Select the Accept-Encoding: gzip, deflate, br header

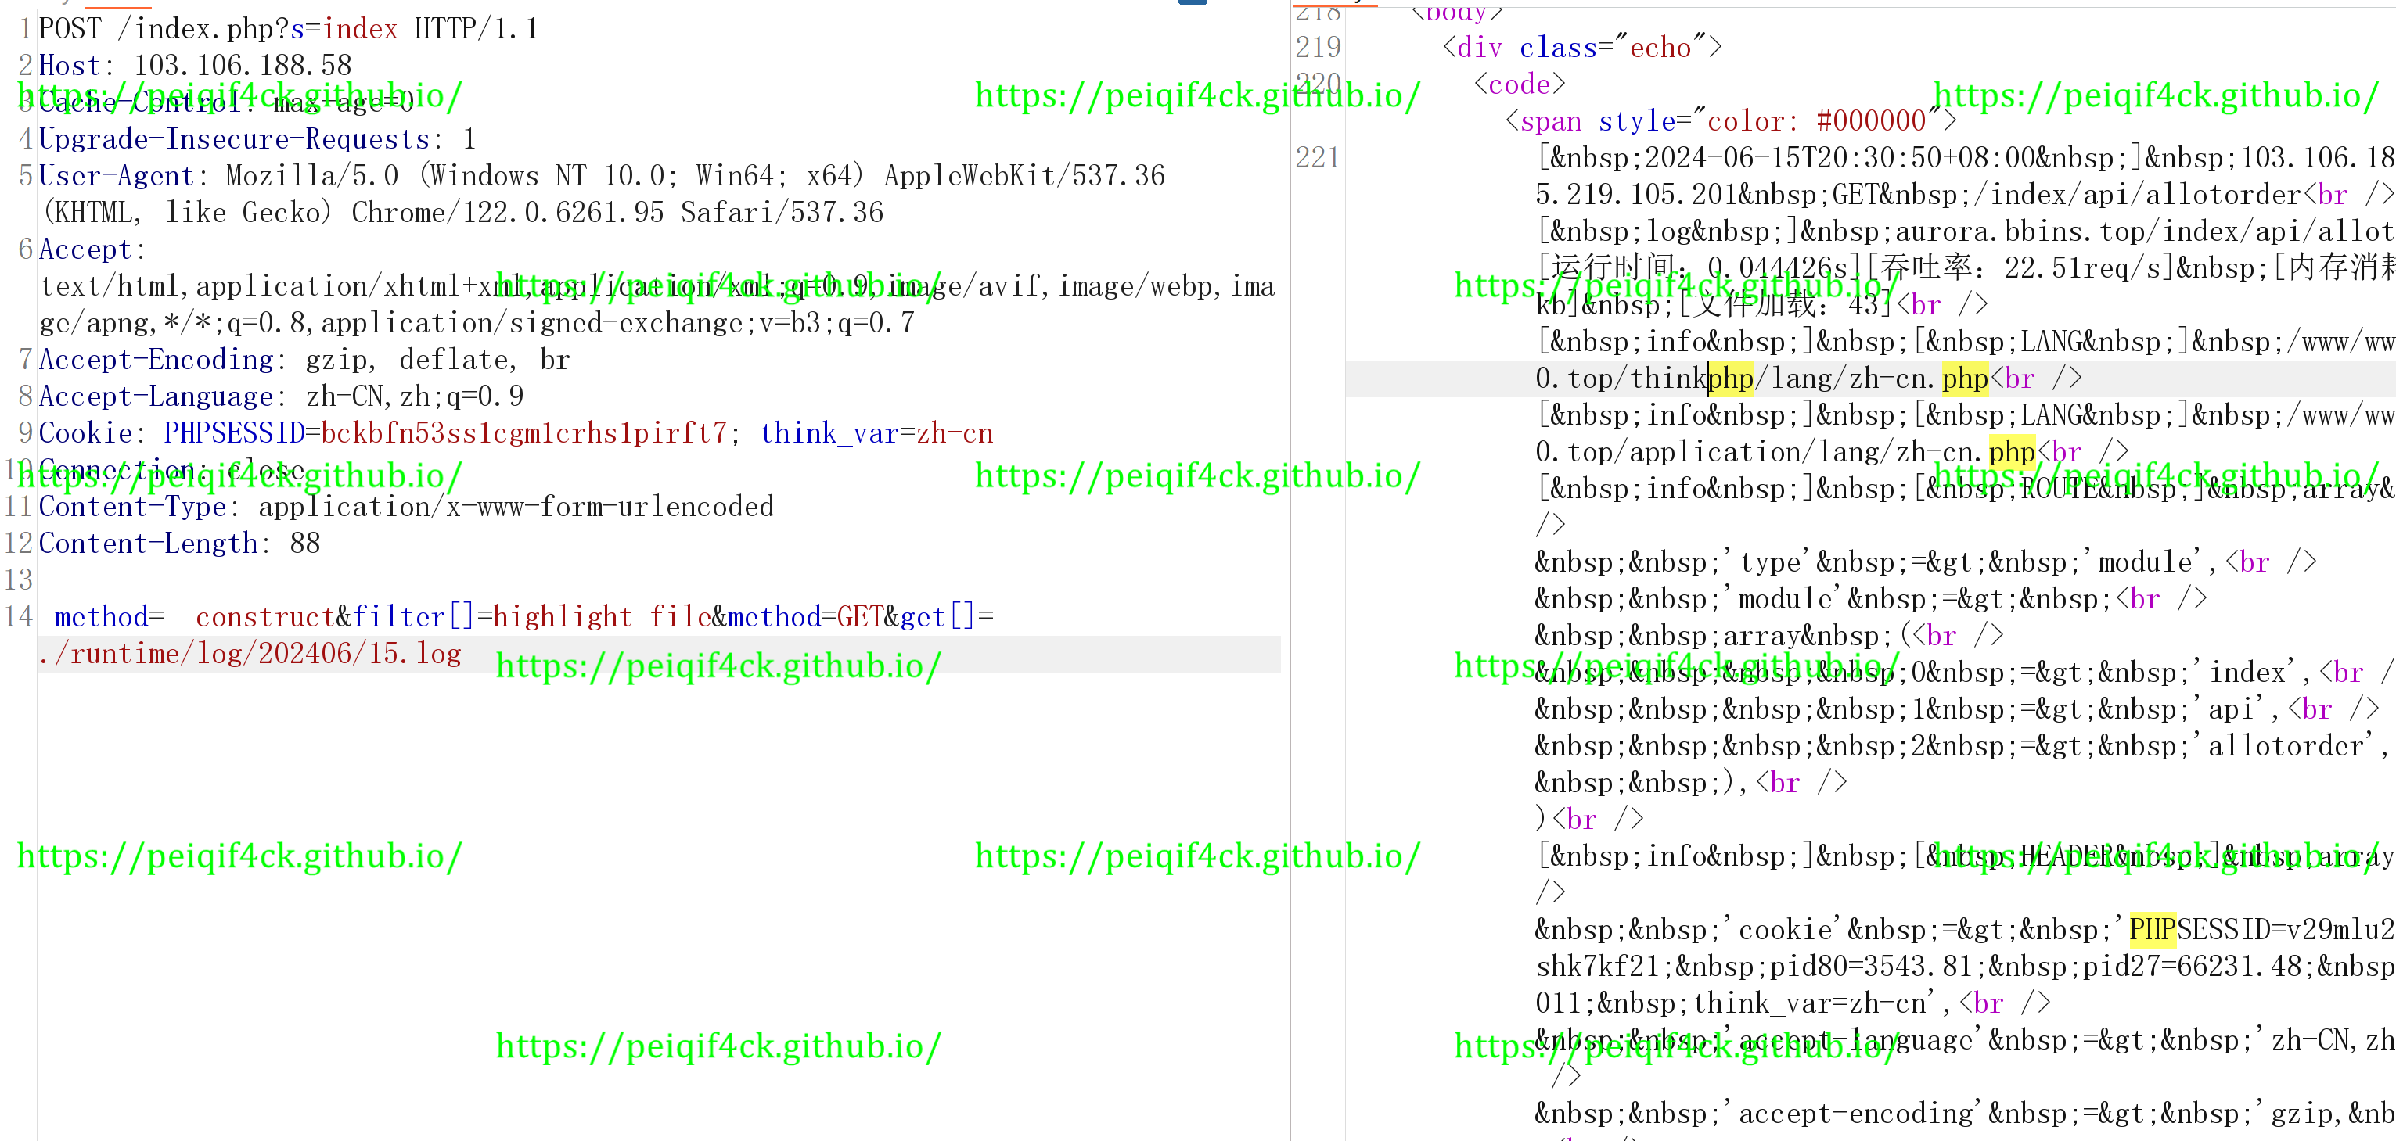pyautogui.click(x=304, y=359)
